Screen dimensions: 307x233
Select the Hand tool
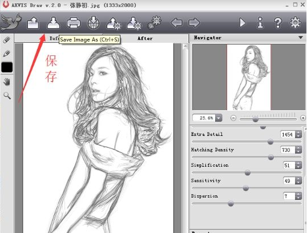click(7, 82)
